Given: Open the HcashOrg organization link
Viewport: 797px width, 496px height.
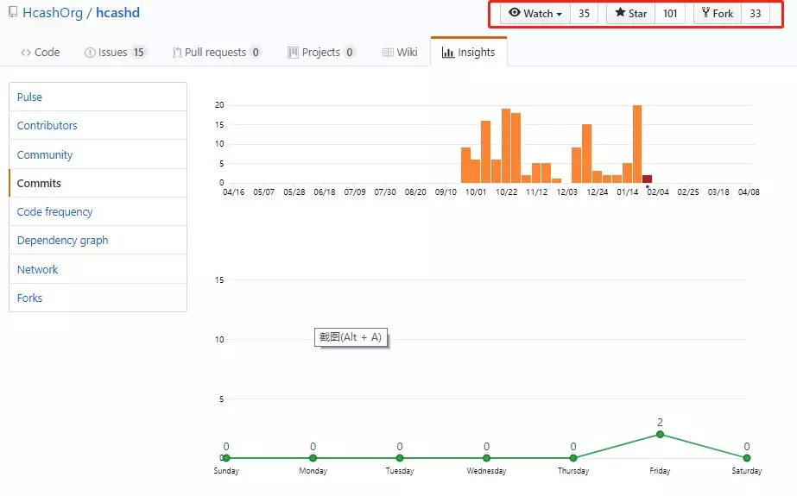Looking at the screenshot, I should click(53, 13).
